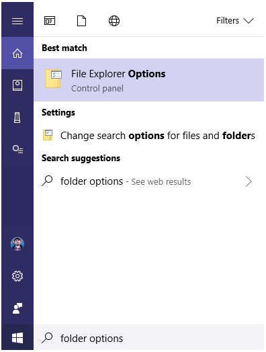Click the Settings section heading
Image resolution: width=266 pixels, height=352 pixels.
coord(58,112)
